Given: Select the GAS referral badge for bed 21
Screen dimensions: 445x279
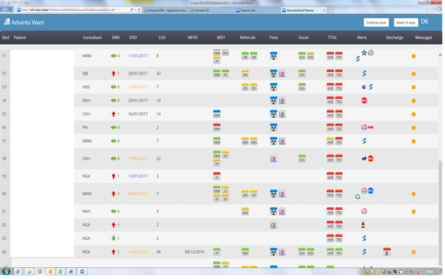Looking at the screenshot, I should pyautogui.click(x=245, y=212).
